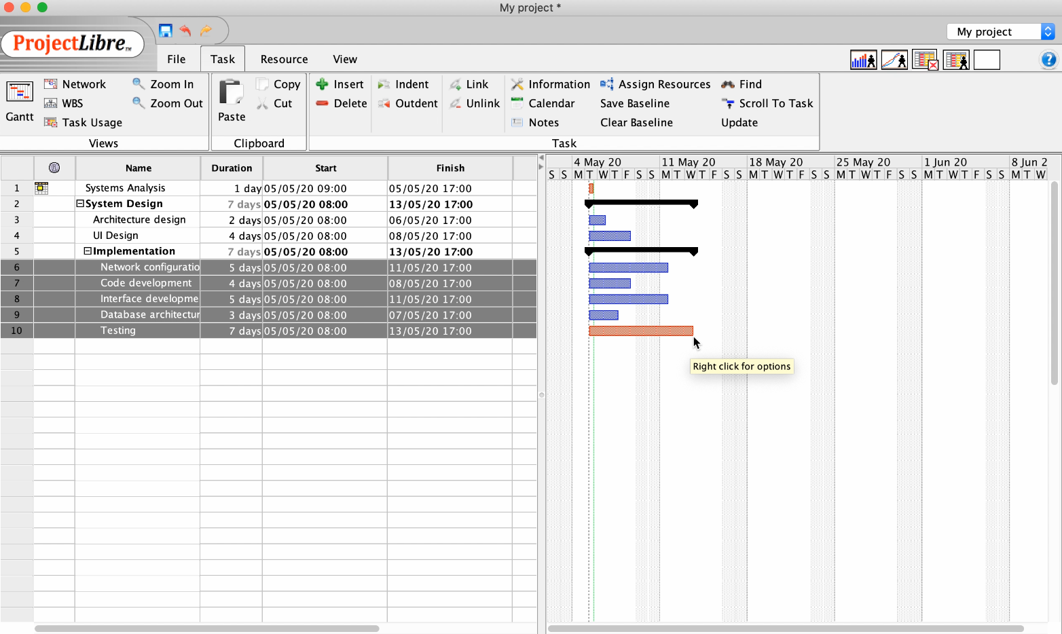1062x634 pixels.
Task: Open the My project dropdown selector
Action: point(1000,32)
